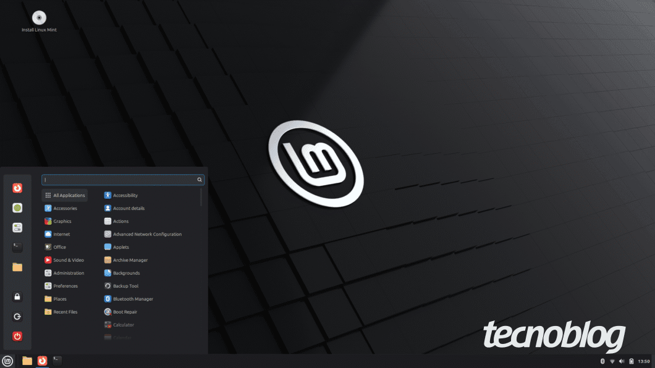Adjust volume via the speaker tray icon
Viewport: 655px width, 368px height.
622,361
